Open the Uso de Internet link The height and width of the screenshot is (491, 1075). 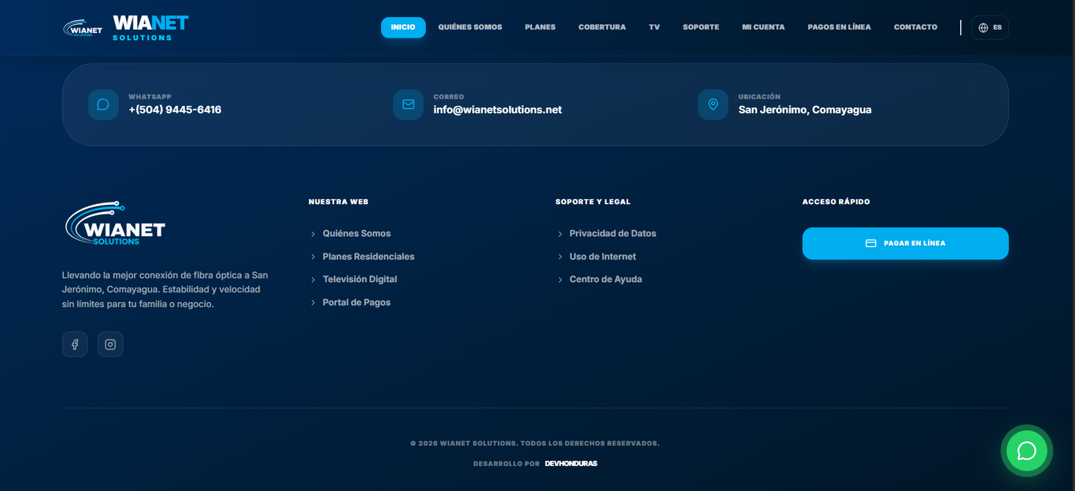pyautogui.click(x=603, y=257)
